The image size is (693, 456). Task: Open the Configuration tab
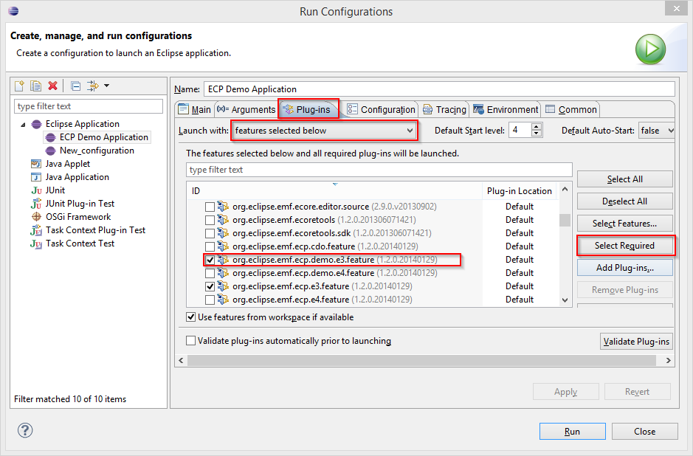(381, 110)
